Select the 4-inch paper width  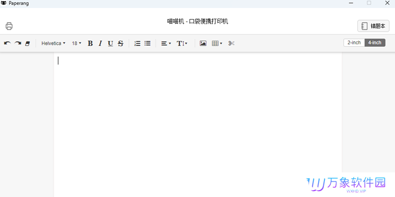(x=375, y=43)
